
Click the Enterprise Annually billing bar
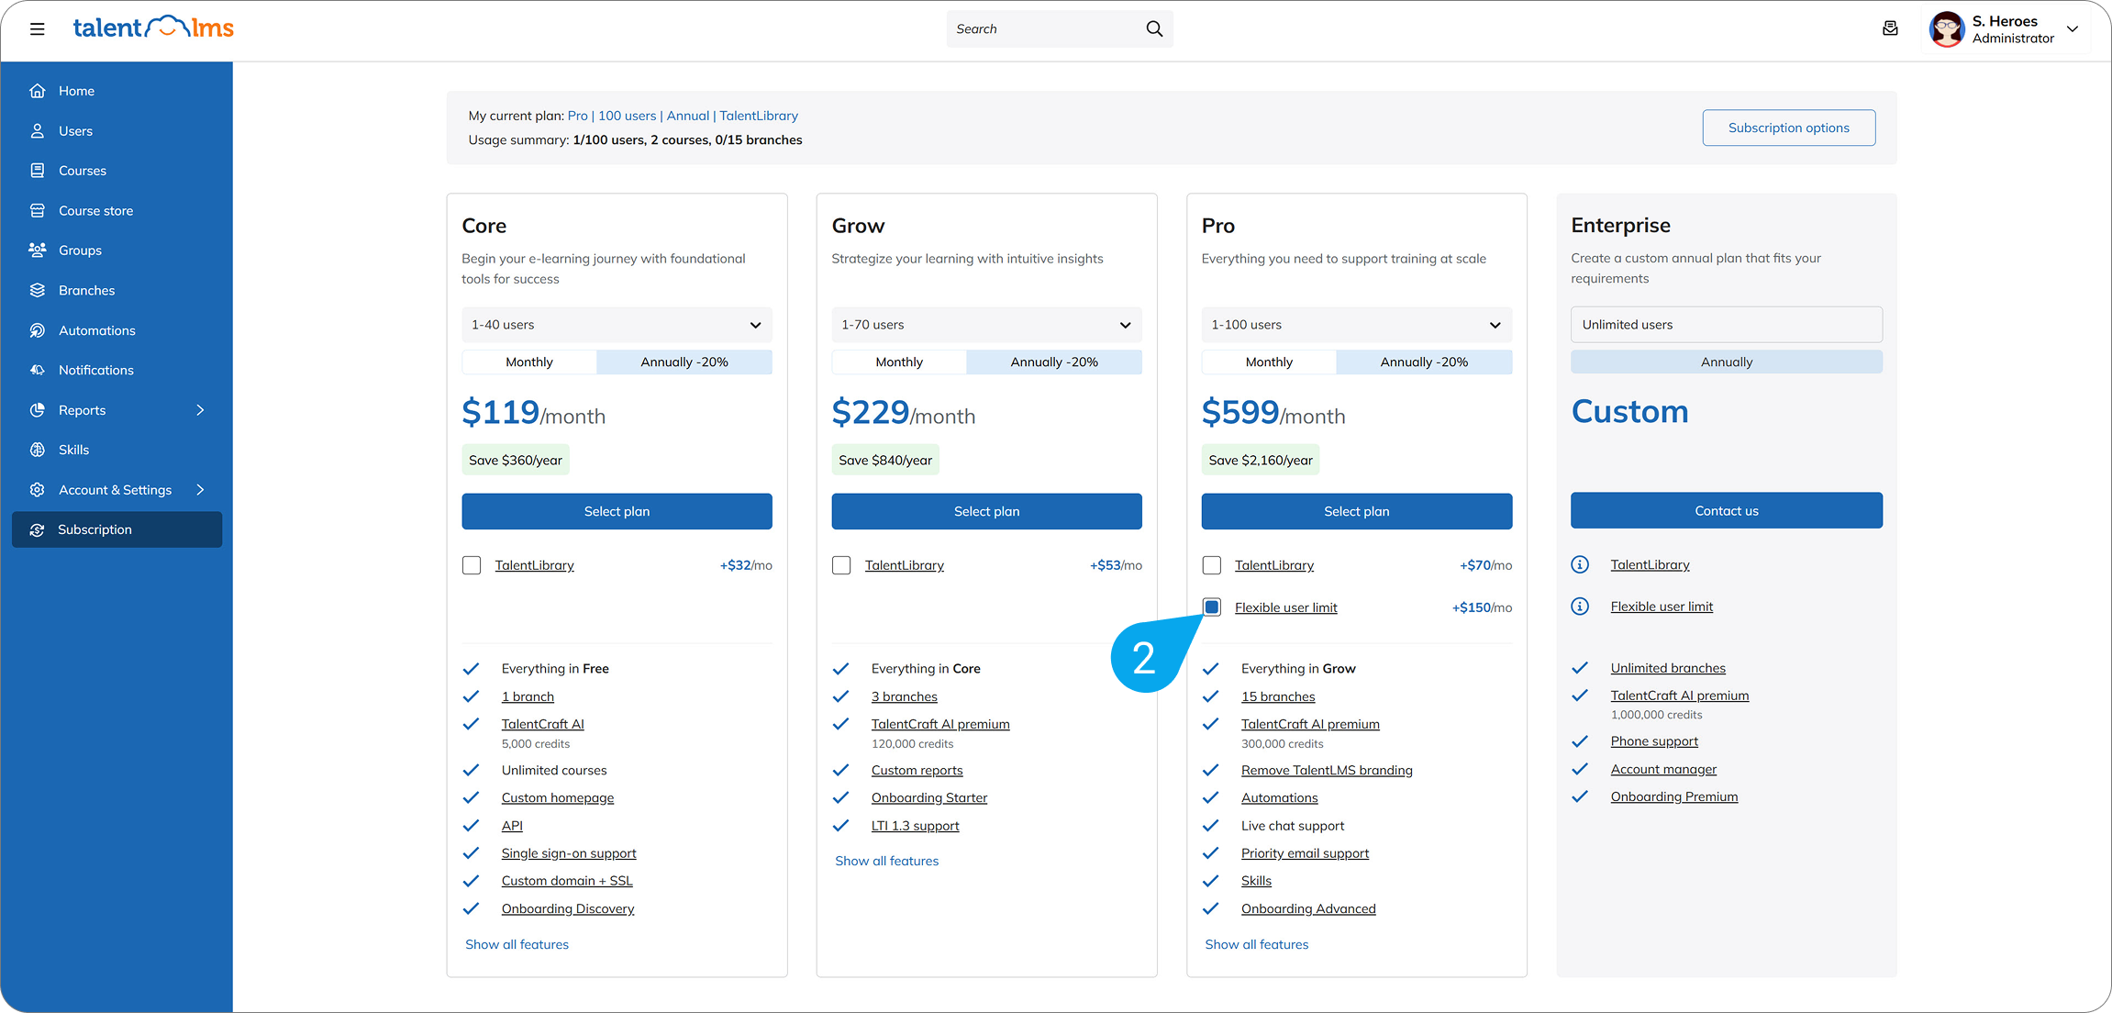click(1727, 362)
